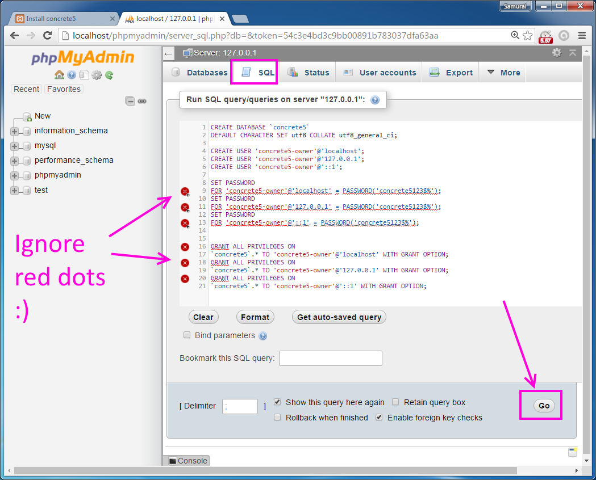The height and width of the screenshot is (480, 596).
Task: Click Get auto-saved query button
Action: (339, 317)
